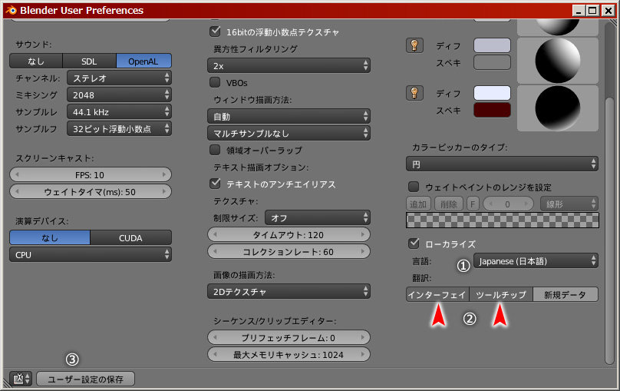
Task: Enable ウェイトペイントのレンジを設定 checkbox
Action: (x=414, y=187)
